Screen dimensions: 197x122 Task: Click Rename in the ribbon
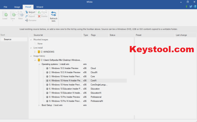click(31, 20)
